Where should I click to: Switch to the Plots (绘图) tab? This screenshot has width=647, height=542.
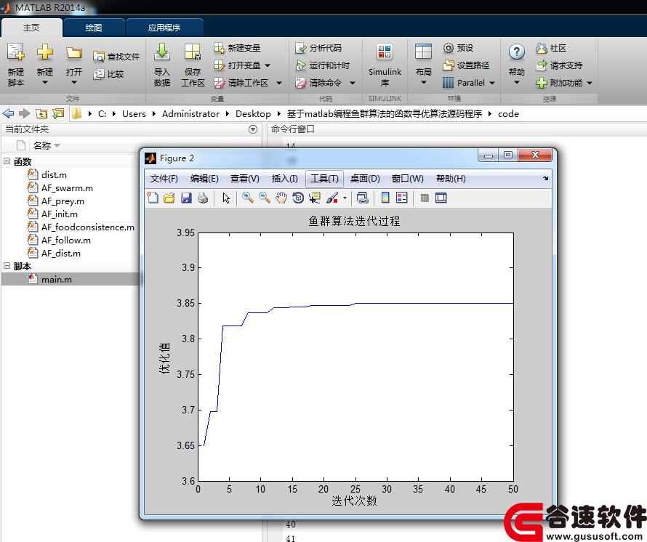(94, 28)
